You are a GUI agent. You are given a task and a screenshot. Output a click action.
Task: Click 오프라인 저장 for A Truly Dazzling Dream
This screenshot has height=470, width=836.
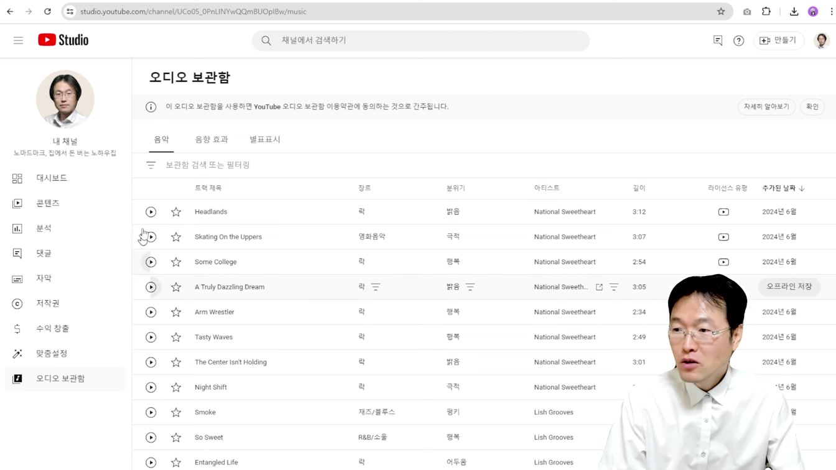[789, 287]
